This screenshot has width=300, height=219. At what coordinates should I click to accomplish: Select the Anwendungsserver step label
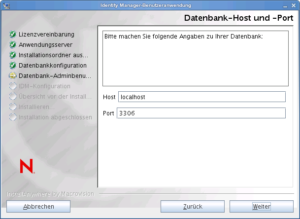click(x=45, y=45)
